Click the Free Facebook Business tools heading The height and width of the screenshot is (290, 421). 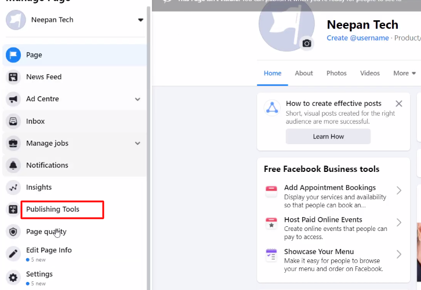pos(321,169)
